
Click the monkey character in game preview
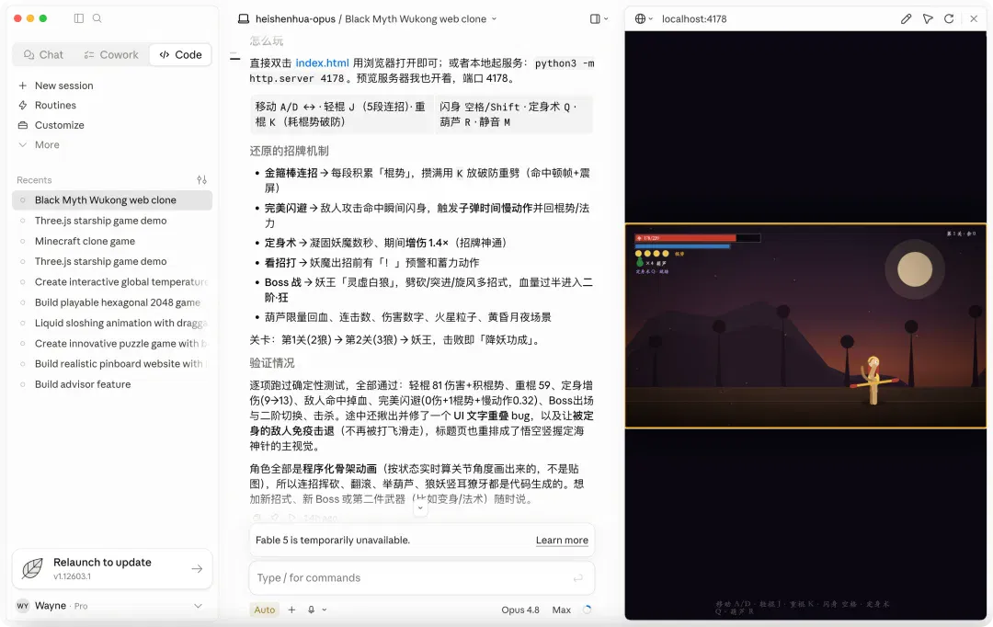tap(873, 380)
